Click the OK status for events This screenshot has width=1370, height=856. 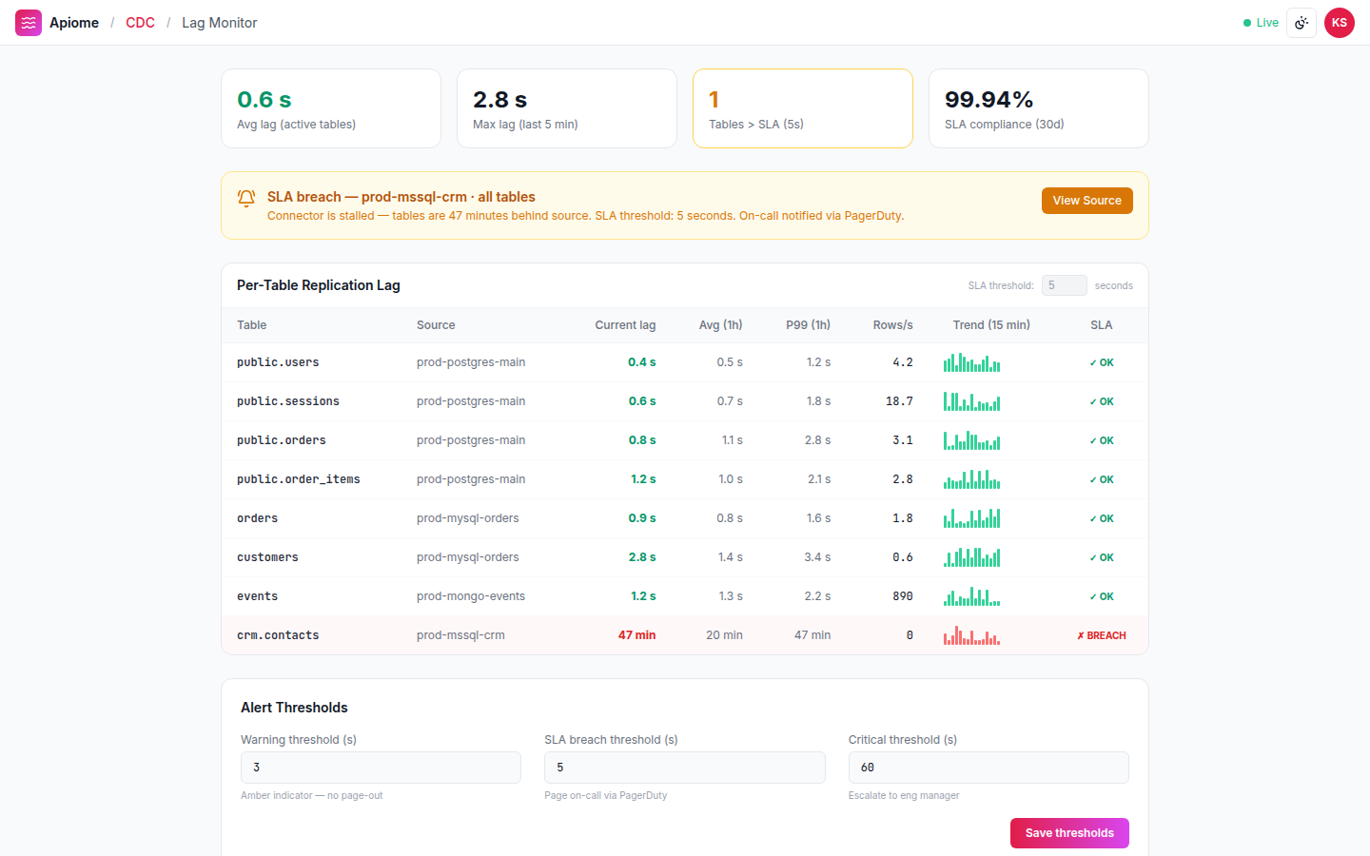coord(1102,596)
